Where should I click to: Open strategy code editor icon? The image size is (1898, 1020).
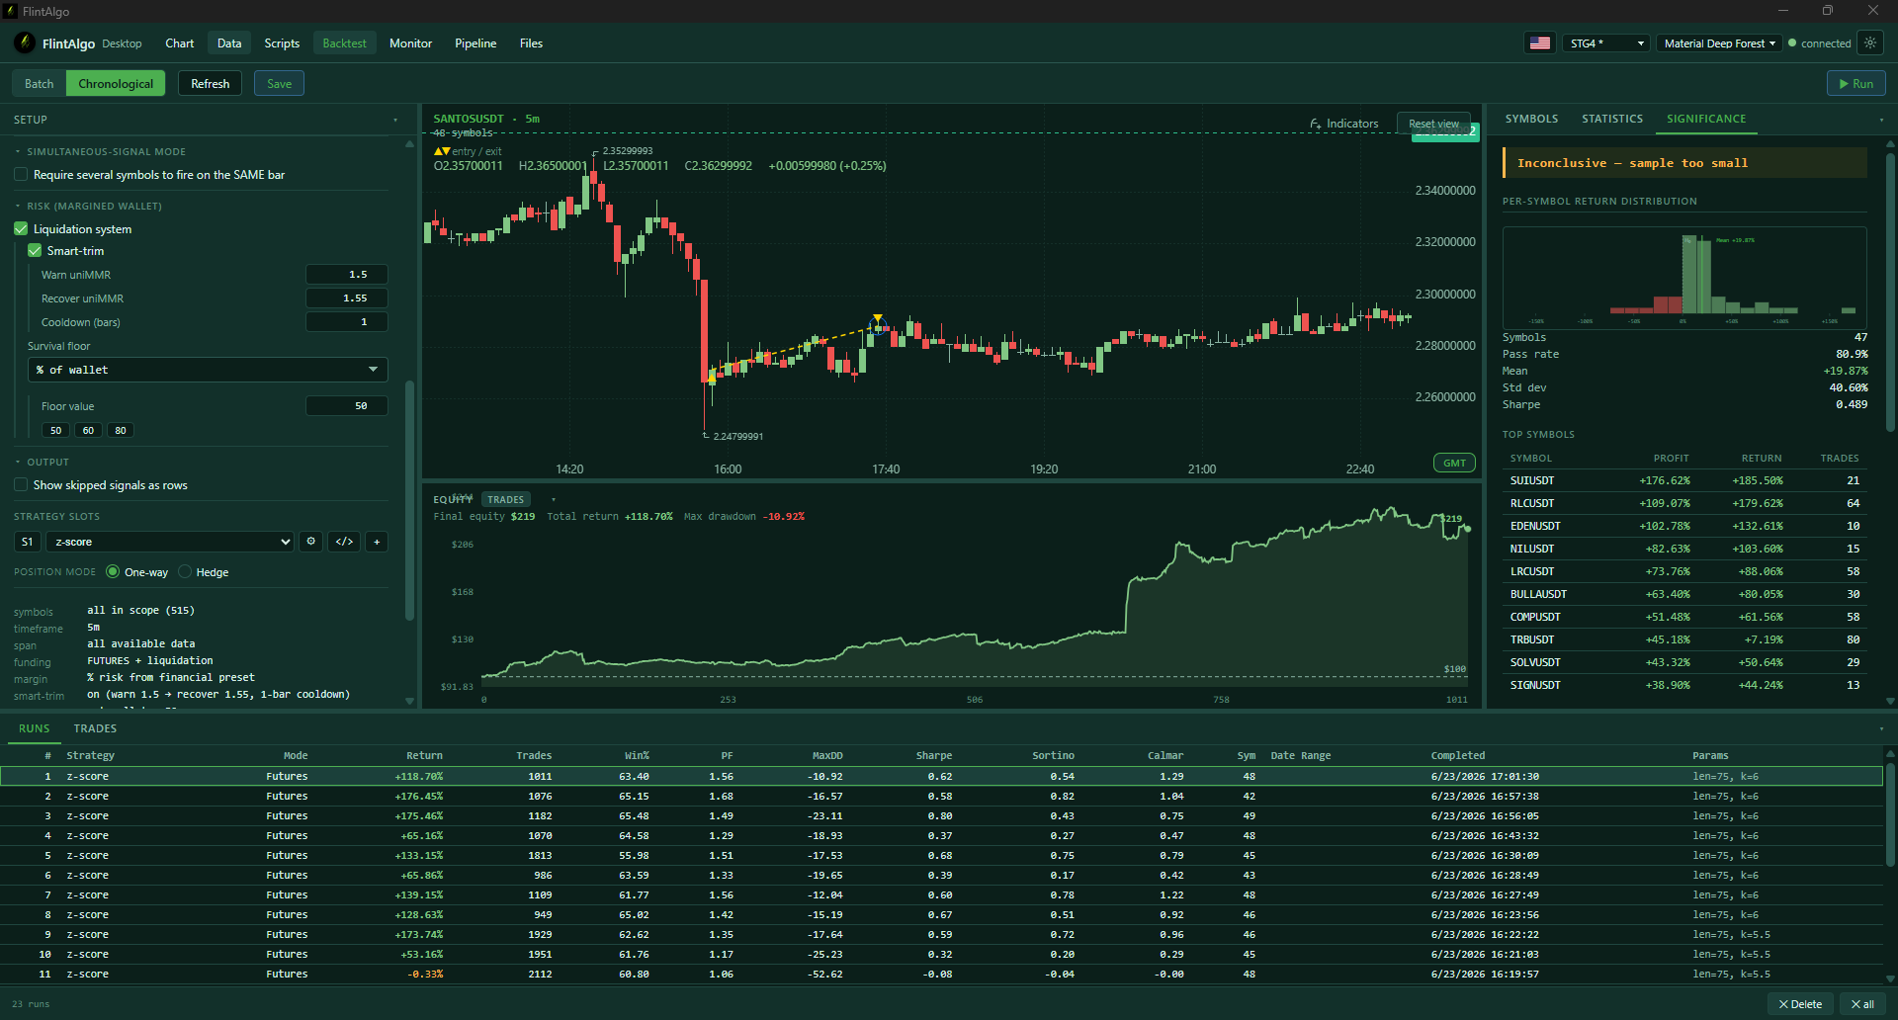344,542
